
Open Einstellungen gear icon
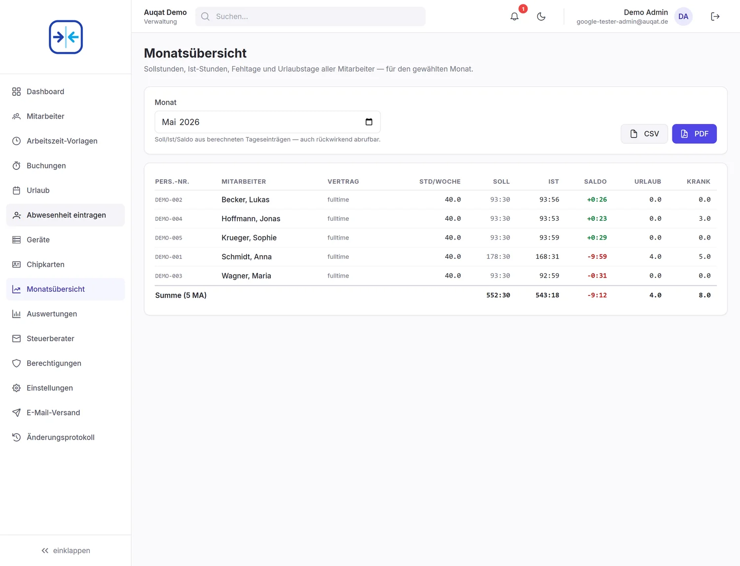16,388
